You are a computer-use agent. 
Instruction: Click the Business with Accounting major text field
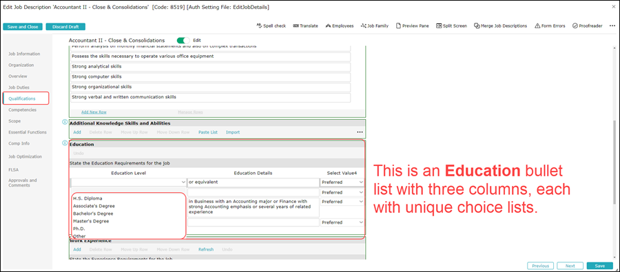(x=253, y=207)
